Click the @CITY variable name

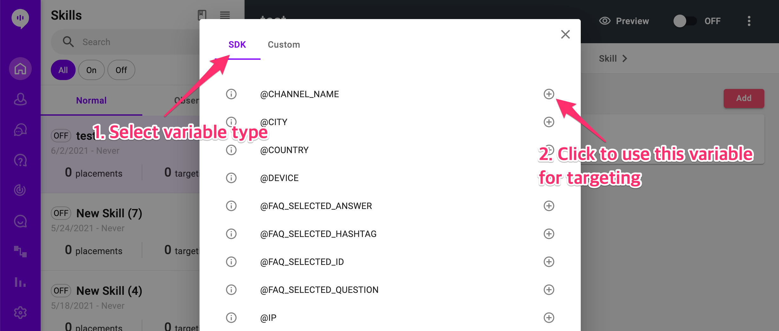point(274,122)
